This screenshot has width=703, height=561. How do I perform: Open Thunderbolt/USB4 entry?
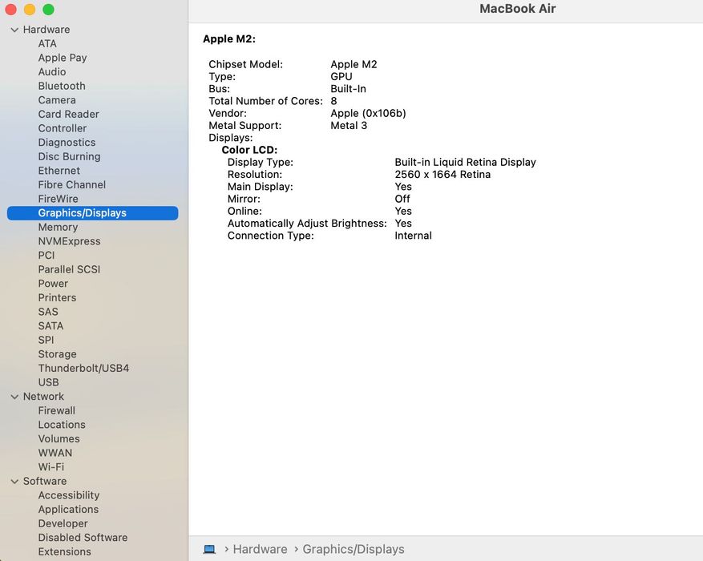click(83, 369)
